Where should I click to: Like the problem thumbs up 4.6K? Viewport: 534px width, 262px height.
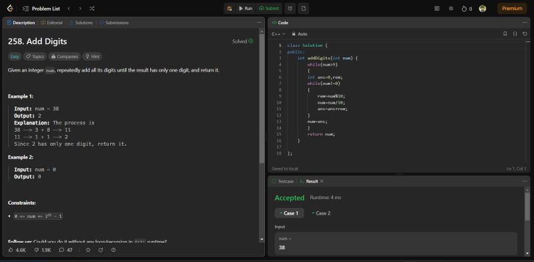click(x=17, y=250)
